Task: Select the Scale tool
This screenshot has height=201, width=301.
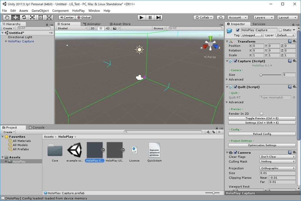Action: 32,17
